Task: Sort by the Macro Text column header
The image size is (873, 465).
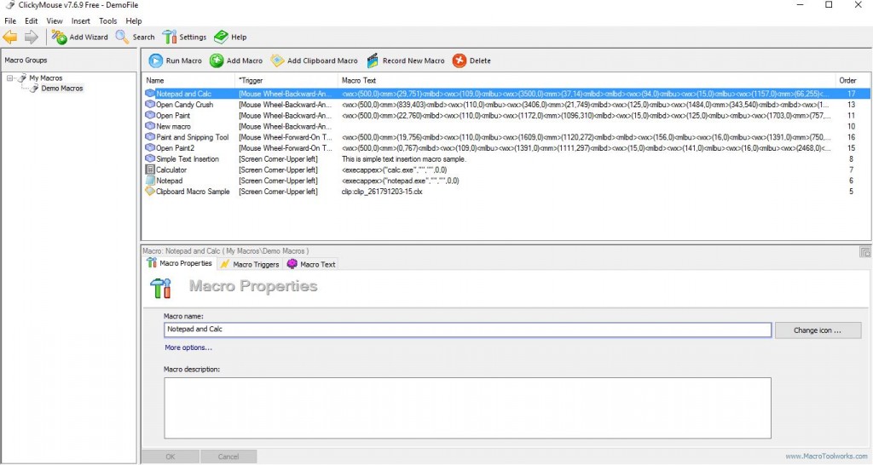Action: click(587, 81)
